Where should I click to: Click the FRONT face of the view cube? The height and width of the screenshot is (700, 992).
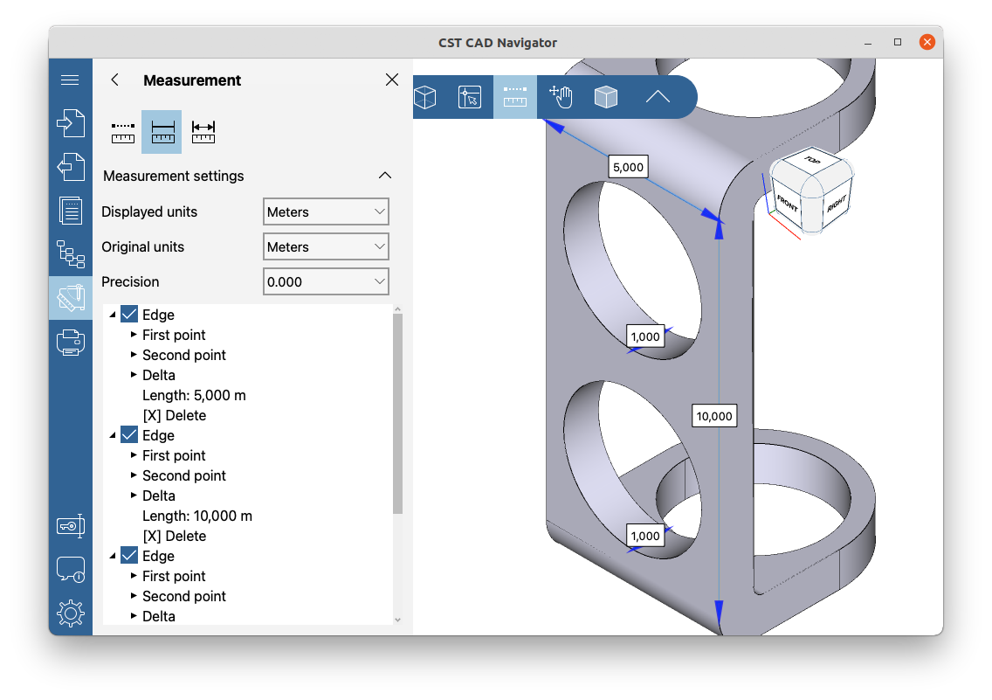pos(788,203)
